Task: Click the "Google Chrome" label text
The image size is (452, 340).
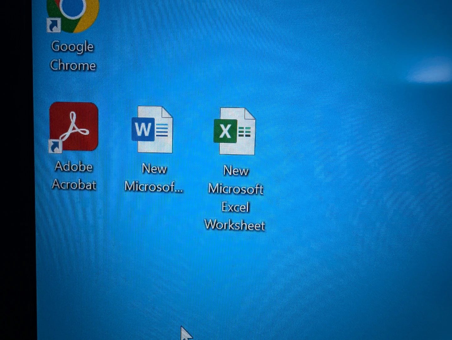Action: click(x=73, y=56)
